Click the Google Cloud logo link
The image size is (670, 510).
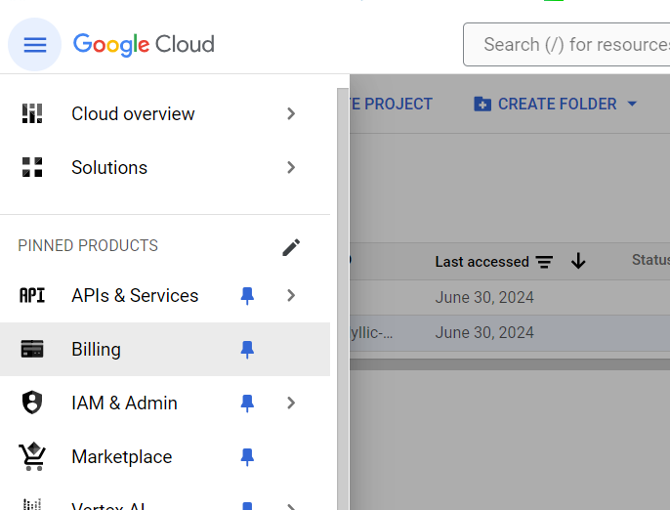click(x=144, y=45)
